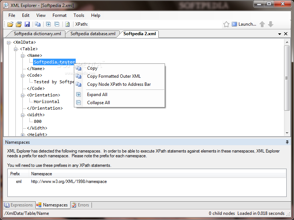Open the Format menu
This screenshot has height=220, width=294.
tap(60, 15)
